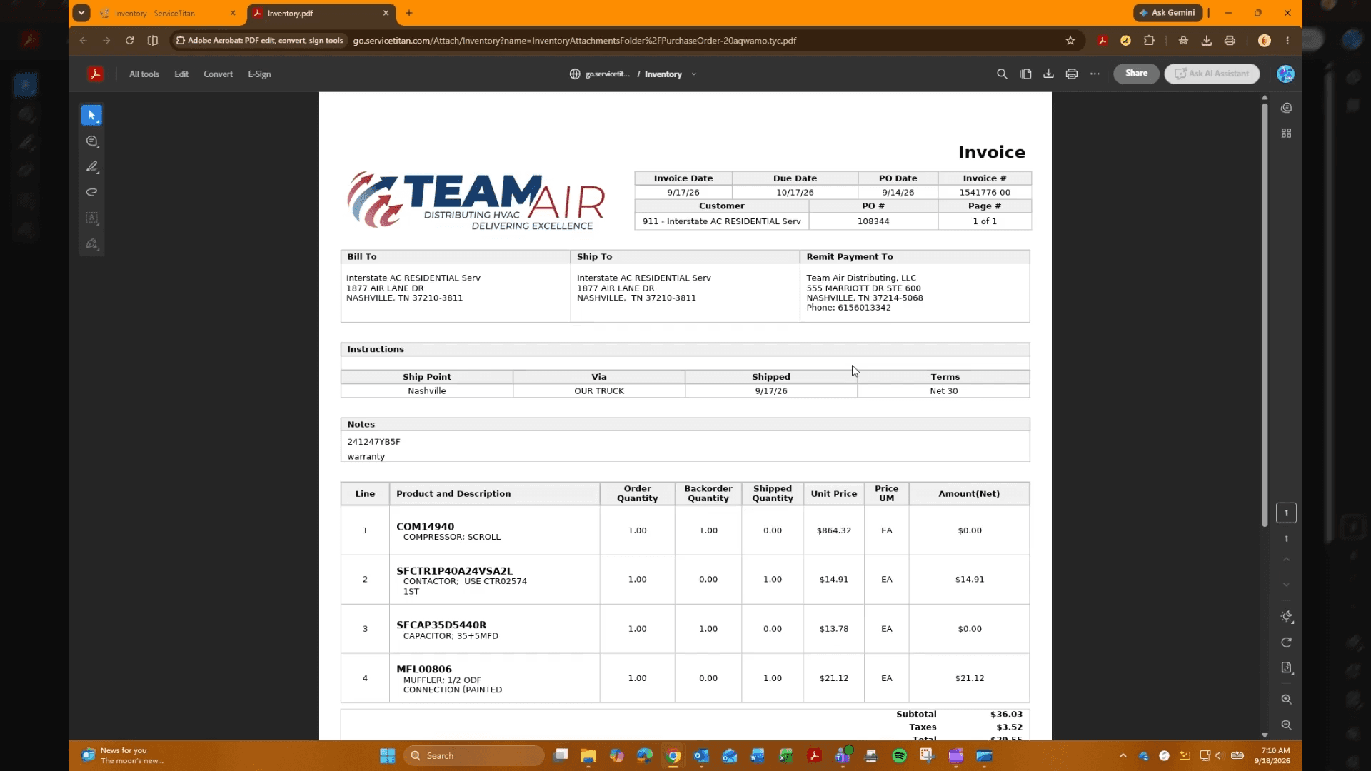
Task: Open the E-Sign menu in Acrobat
Action: coord(259,74)
